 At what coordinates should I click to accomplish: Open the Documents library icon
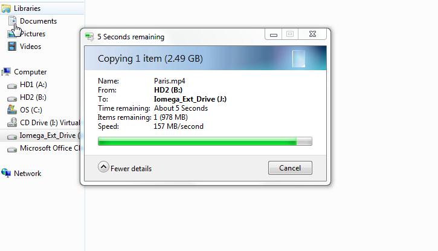tap(12, 21)
